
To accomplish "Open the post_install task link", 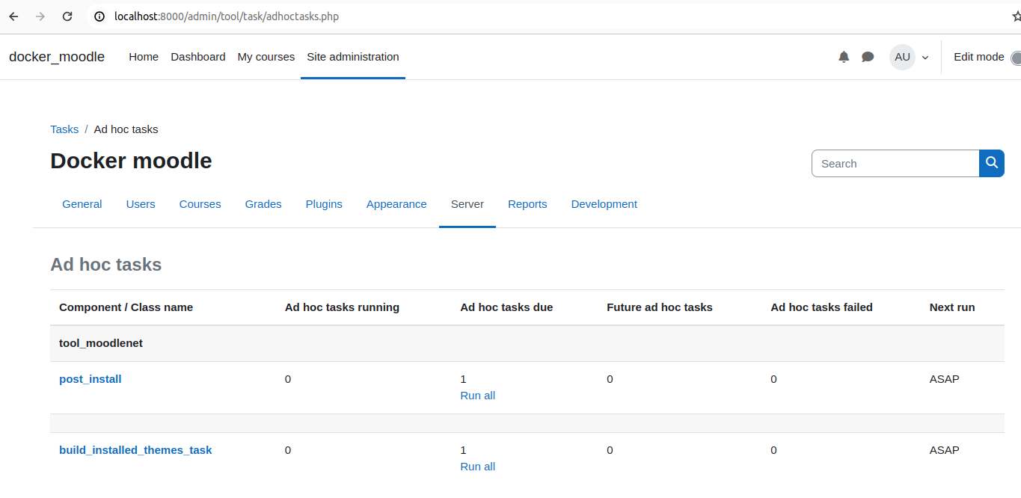I will (x=91, y=379).
